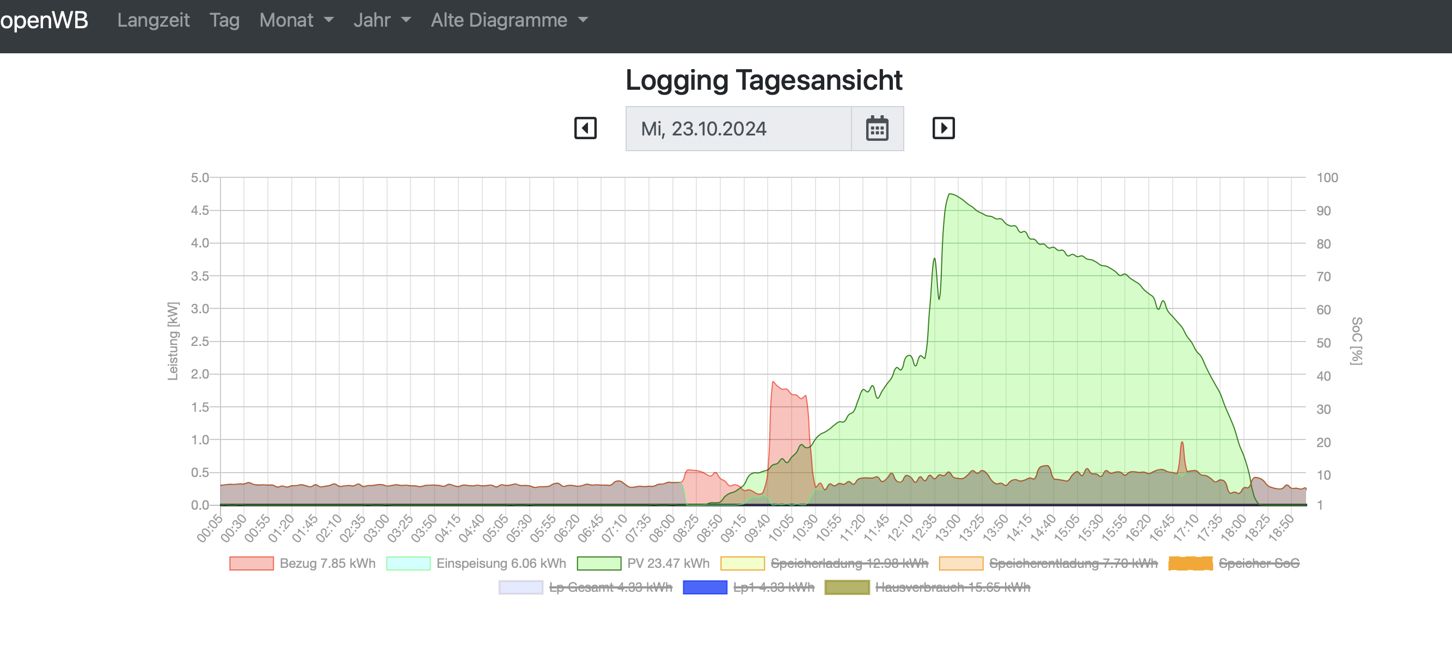Viewport: 1452px width, 663px height.
Task: Enable the Lp Gesamt 4.33 kWh series
Action: [610, 587]
